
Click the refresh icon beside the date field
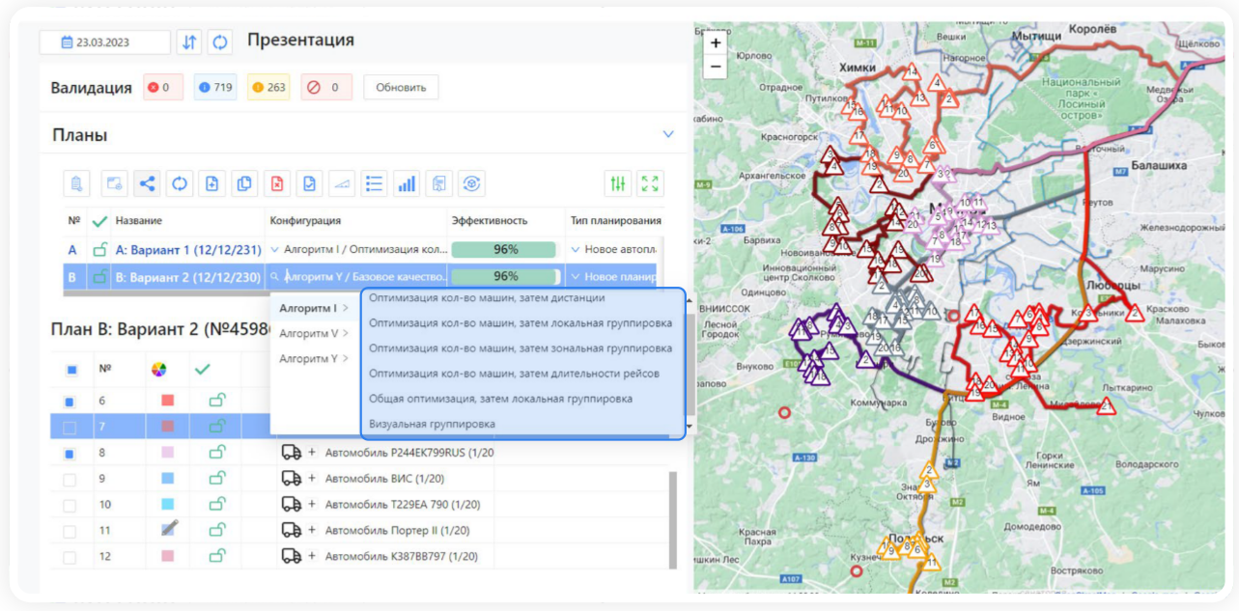[x=220, y=42]
